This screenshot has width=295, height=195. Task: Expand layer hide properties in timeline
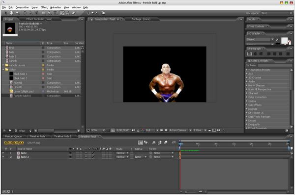pos(3,153)
